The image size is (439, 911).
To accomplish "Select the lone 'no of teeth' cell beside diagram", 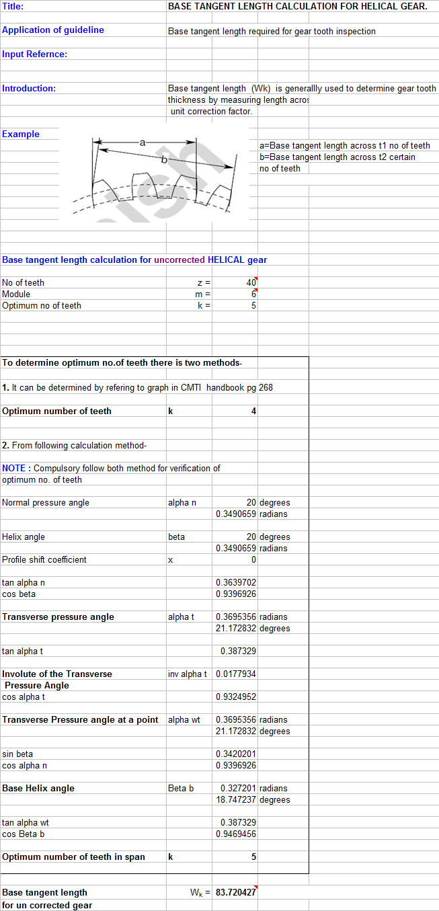I will tap(280, 168).
